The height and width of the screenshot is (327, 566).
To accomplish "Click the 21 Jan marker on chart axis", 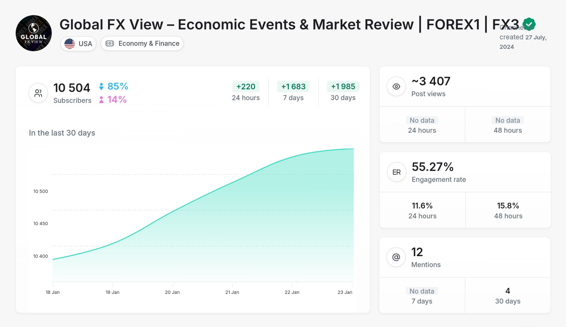I will click(232, 292).
